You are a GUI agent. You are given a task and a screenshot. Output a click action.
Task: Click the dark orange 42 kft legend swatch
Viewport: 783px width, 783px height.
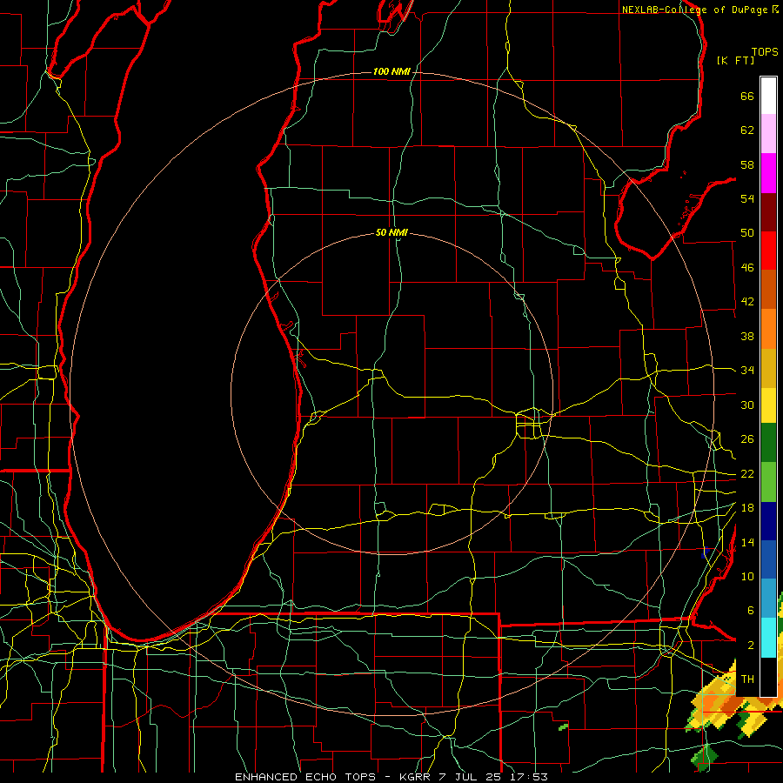(x=768, y=289)
